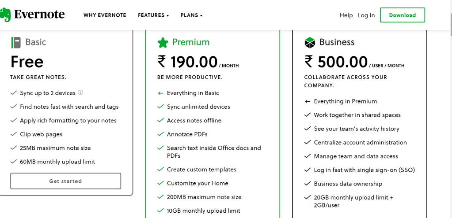Expand the Plans dropdown menu
This screenshot has height=218, width=452.
pyautogui.click(x=191, y=15)
